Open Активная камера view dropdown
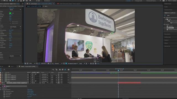Screen dimensions: 177x99 [x=73, y=64]
